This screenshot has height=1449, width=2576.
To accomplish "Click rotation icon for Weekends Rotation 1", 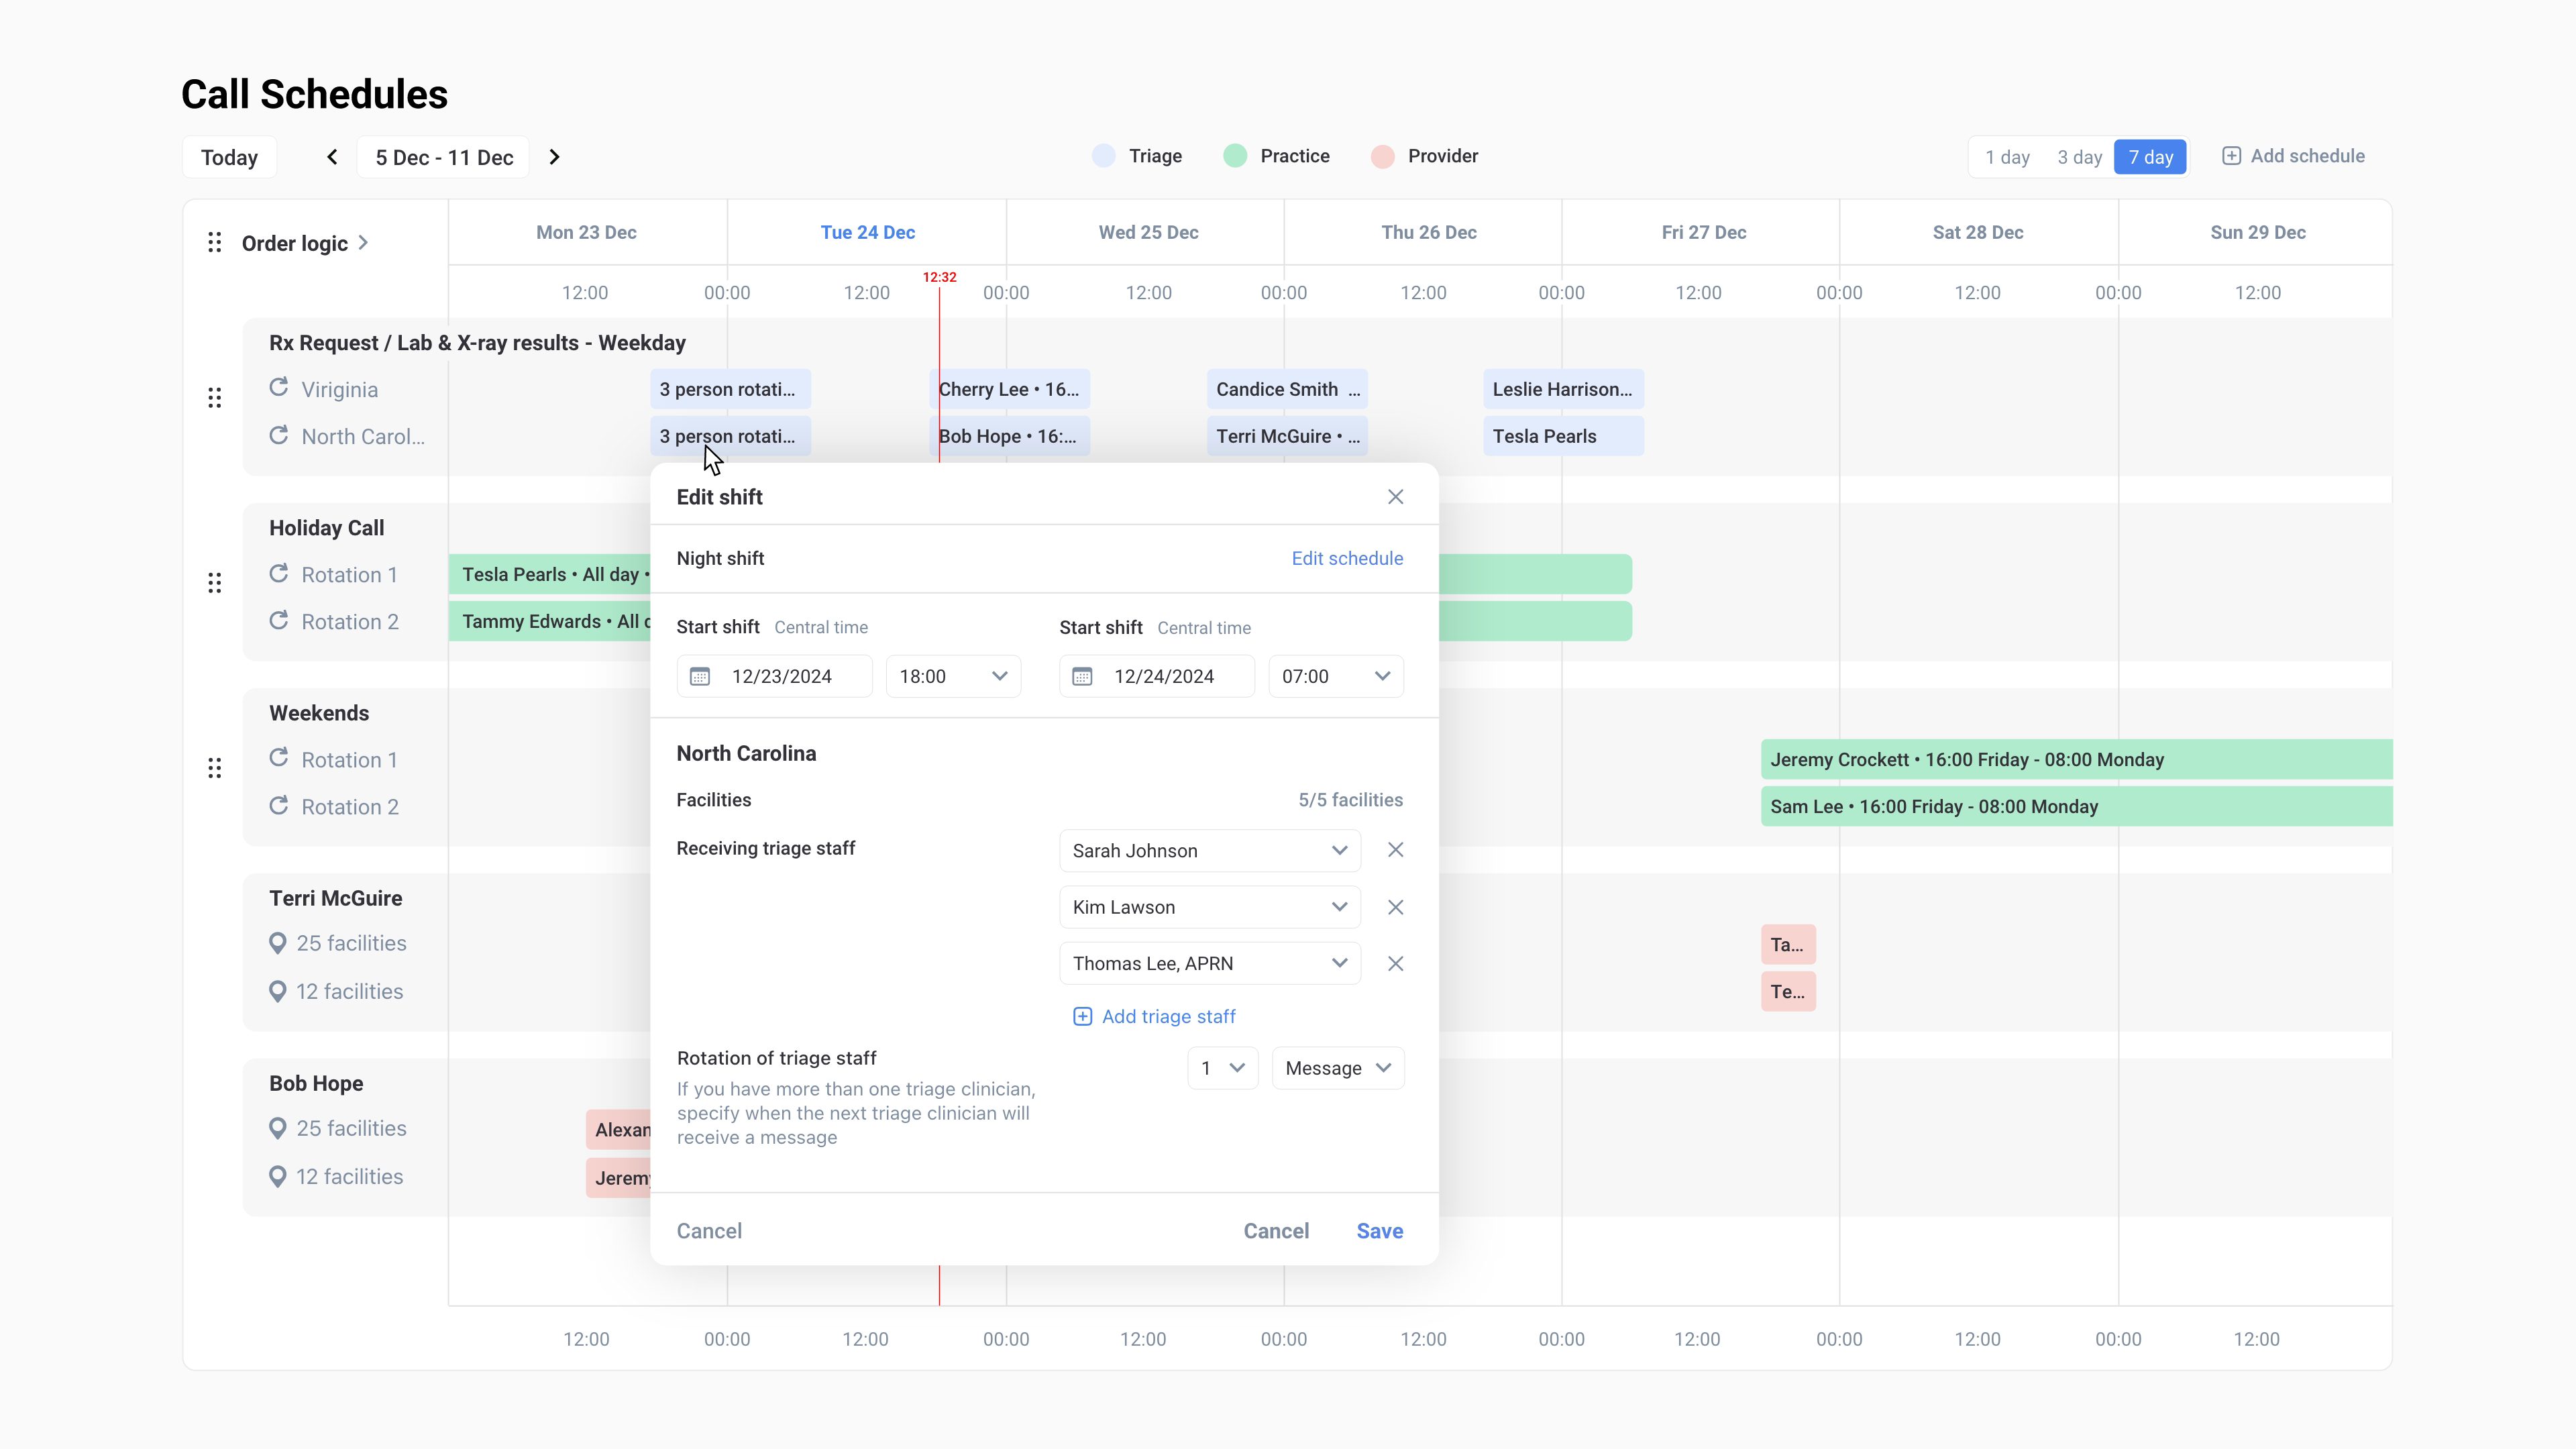I will tap(279, 758).
